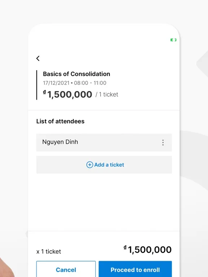Tap the circled plus icon
This screenshot has width=208, height=277.
pyautogui.click(x=90, y=164)
